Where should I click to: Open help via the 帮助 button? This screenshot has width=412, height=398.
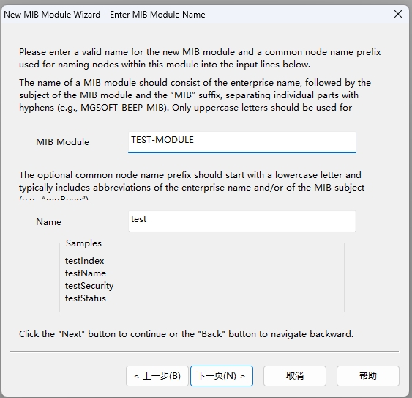coord(368,376)
